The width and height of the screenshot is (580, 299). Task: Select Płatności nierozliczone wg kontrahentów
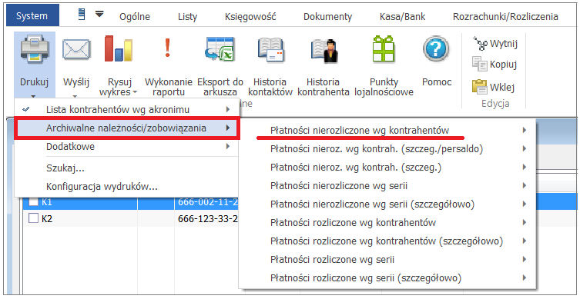coord(387,131)
